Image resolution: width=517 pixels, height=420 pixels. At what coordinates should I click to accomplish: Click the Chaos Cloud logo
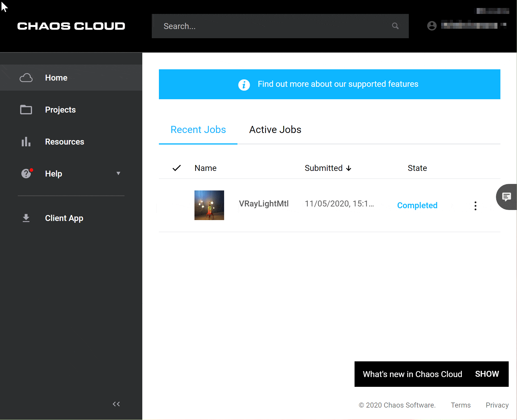(71, 26)
